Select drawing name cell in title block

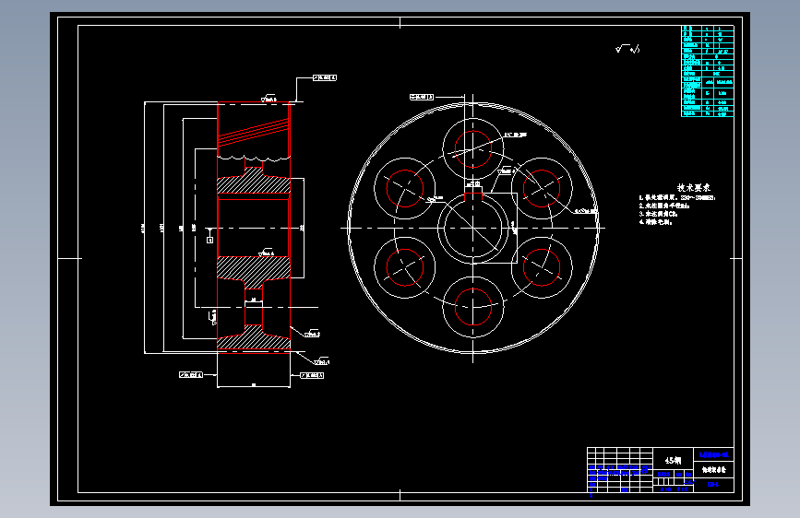point(714,469)
